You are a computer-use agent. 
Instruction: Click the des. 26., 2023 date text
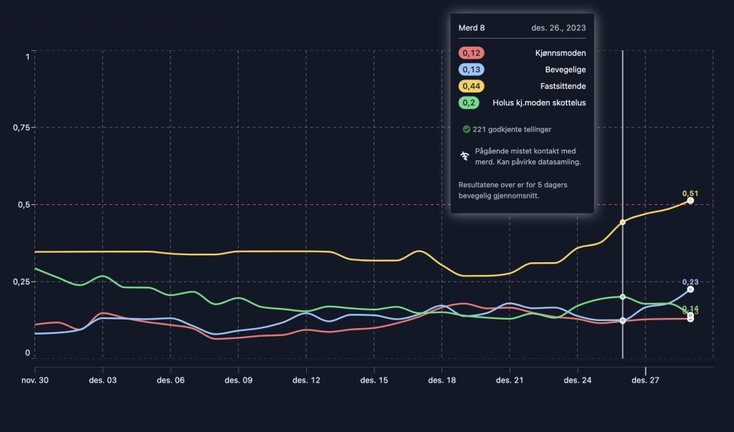tap(558, 28)
